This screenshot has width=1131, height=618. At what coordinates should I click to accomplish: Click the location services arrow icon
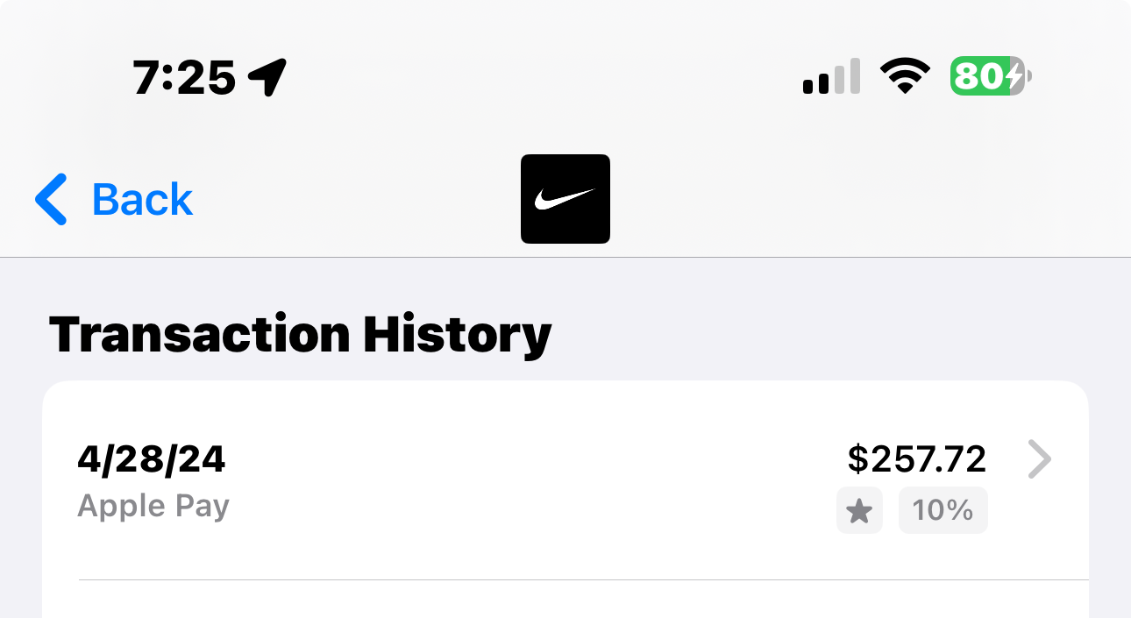(267, 78)
